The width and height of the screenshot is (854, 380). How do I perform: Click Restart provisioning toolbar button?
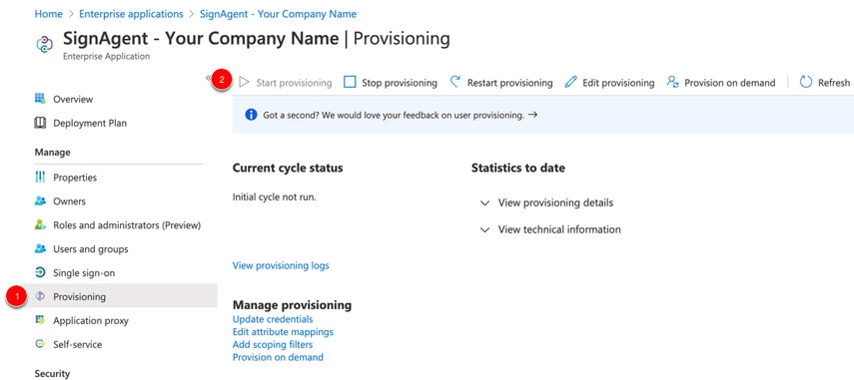(501, 83)
